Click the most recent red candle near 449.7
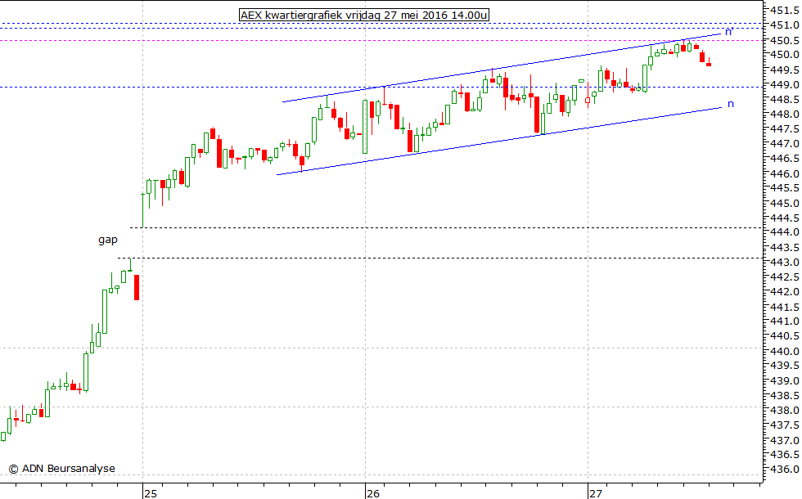Image resolution: width=802 pixels, height=499 pixels. [709, 64]
